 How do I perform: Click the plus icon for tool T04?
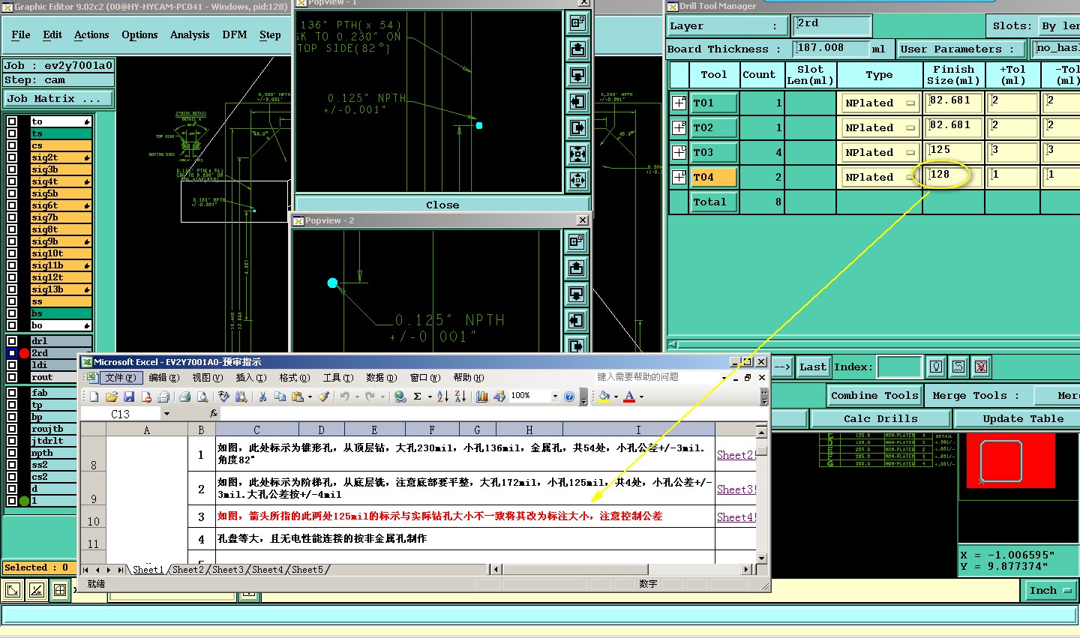point(679,177)
